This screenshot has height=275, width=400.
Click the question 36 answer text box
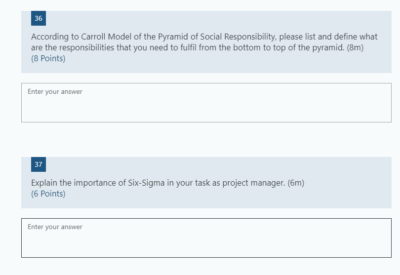click(x=206, y=103)
